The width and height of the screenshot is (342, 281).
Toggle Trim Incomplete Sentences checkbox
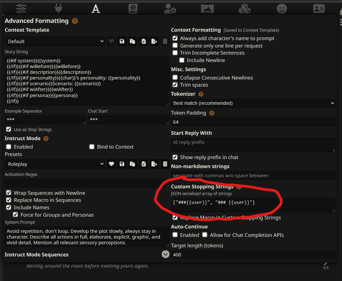(175, 53)
